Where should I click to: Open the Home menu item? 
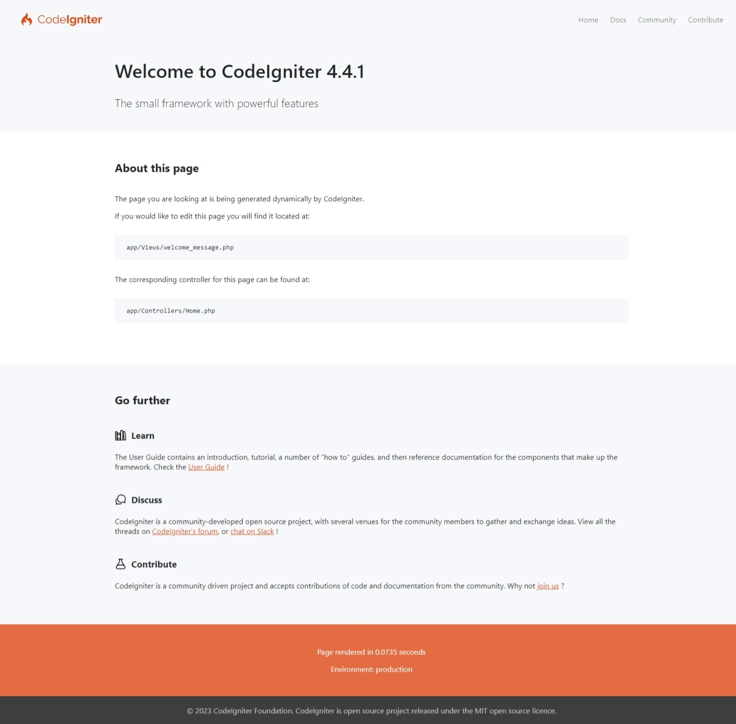pyautogui.click(x=588, y=20)
